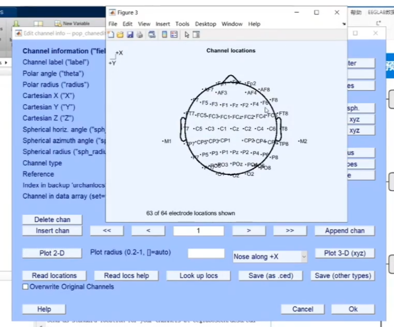Click the Insert Colorbar icon
Image resolution: width=394 pixels, height=327 pixels.
[x=164, y=35]
